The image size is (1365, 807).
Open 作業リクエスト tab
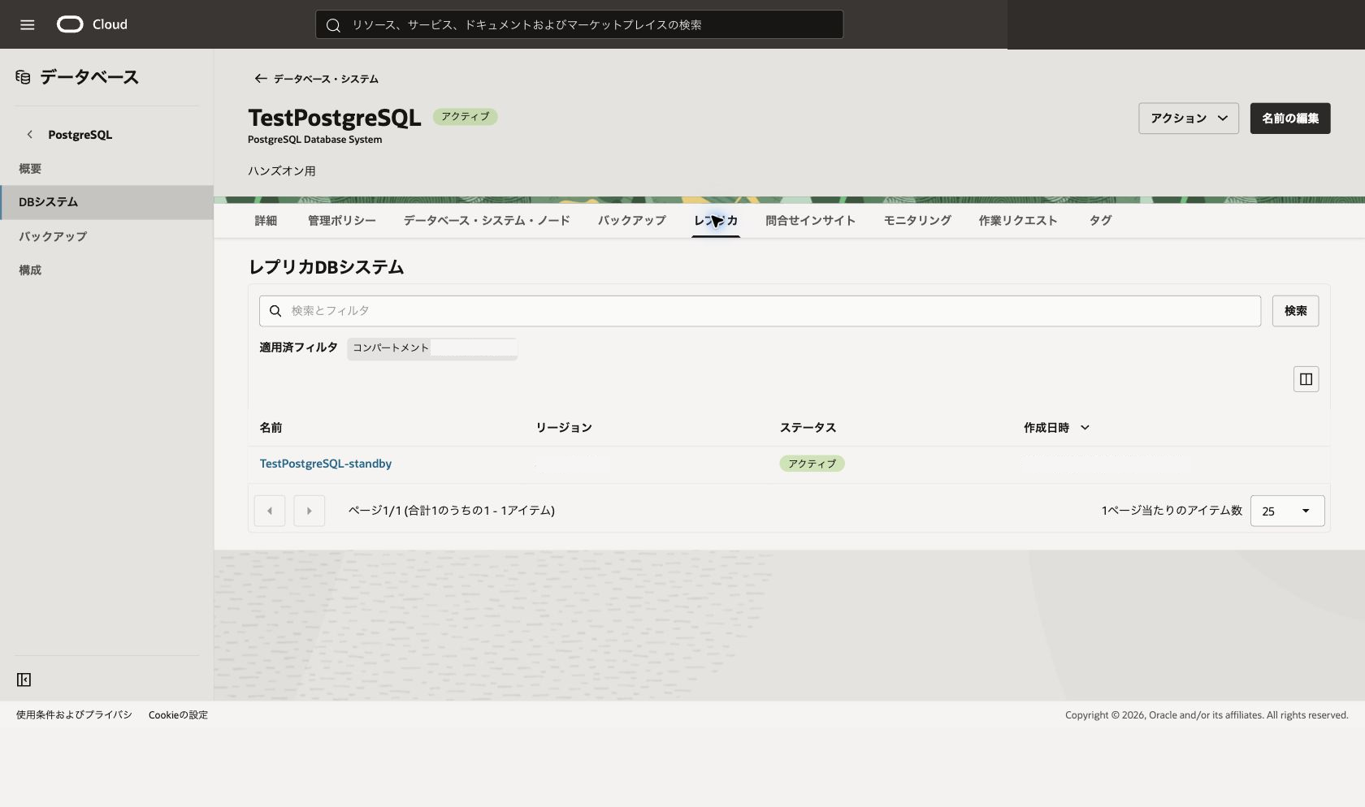point(1018,221)
